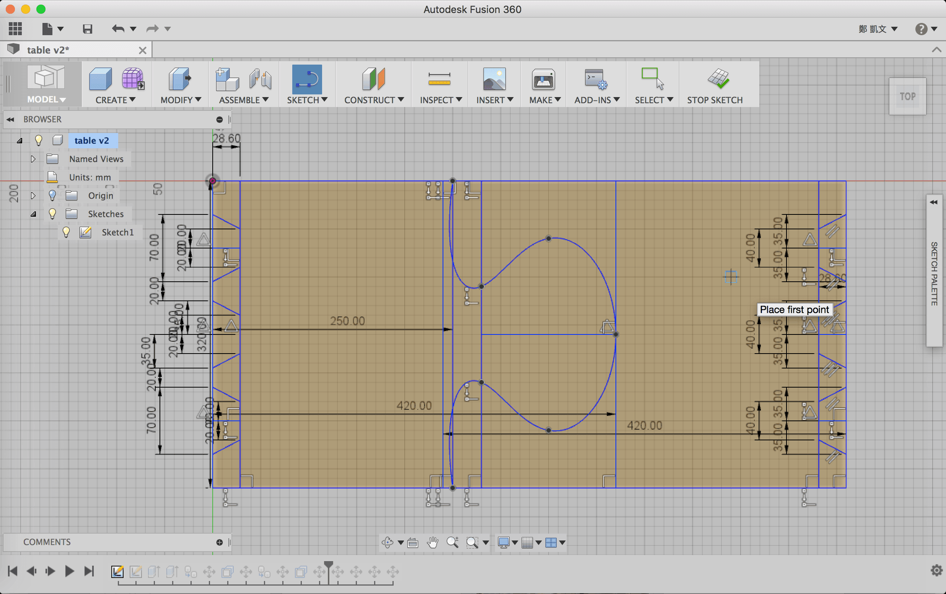Open the SELECT dropdown menu

pos(654,100)
